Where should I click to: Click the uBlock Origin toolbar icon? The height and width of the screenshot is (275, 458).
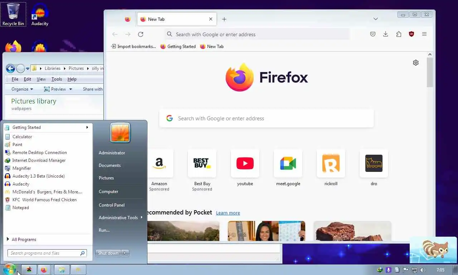(x=411, y=34)
